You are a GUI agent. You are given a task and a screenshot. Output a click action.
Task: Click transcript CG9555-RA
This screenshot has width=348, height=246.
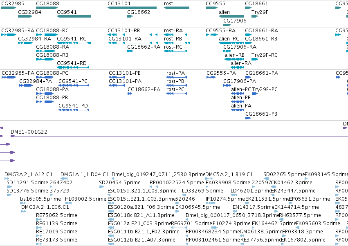[220, 30]
